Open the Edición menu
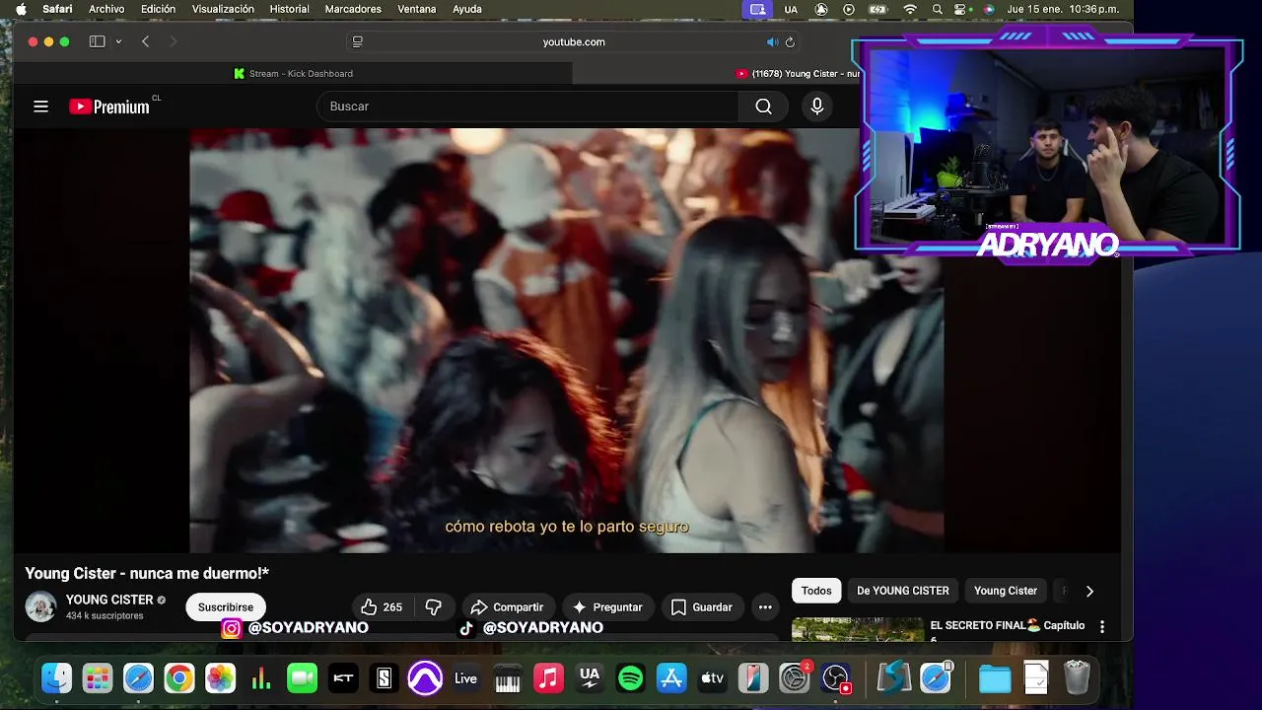 (x=158, y=9)
